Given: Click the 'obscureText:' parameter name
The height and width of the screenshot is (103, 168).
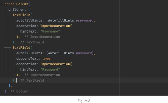Looking at the screenshot, I should pos(28,59).
